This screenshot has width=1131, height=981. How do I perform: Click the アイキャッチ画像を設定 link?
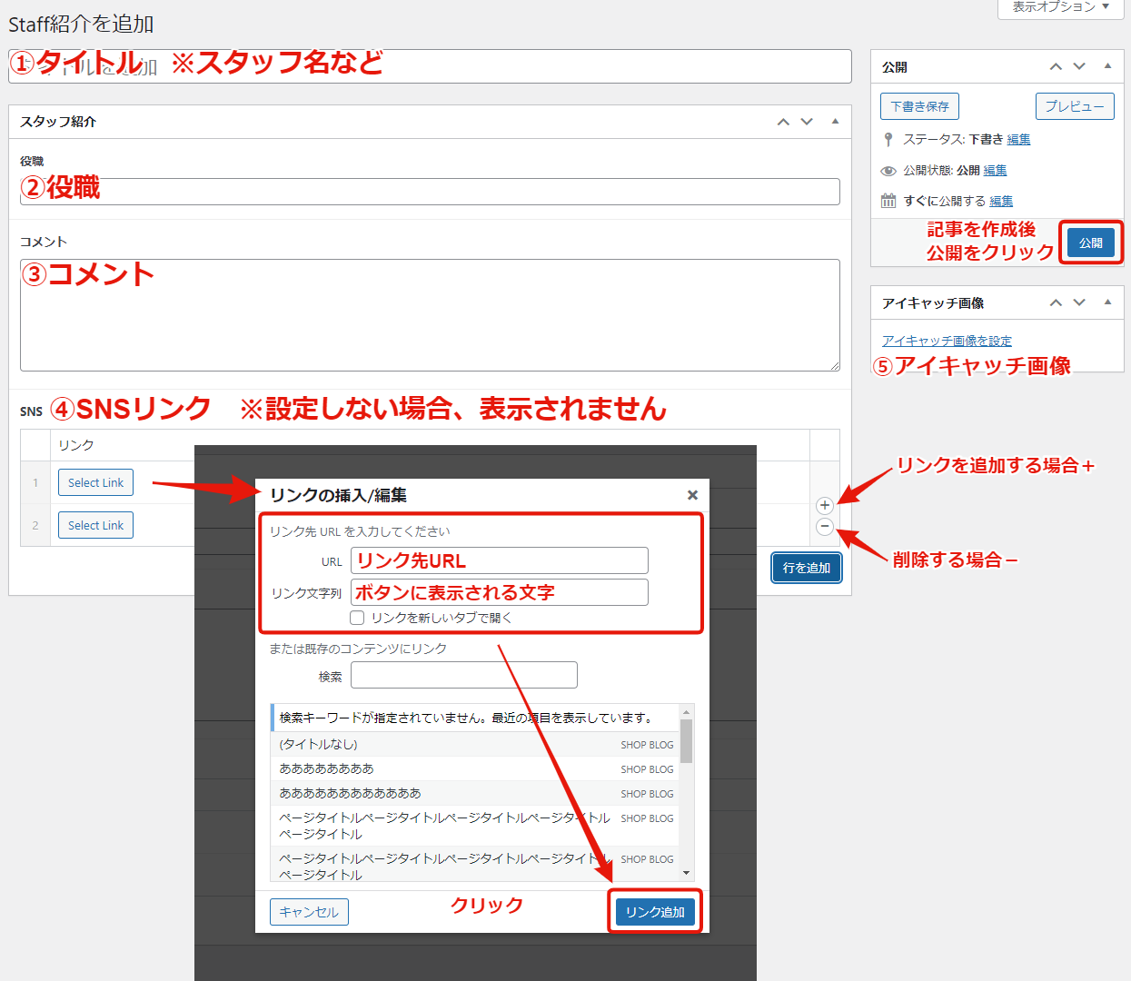947,341
